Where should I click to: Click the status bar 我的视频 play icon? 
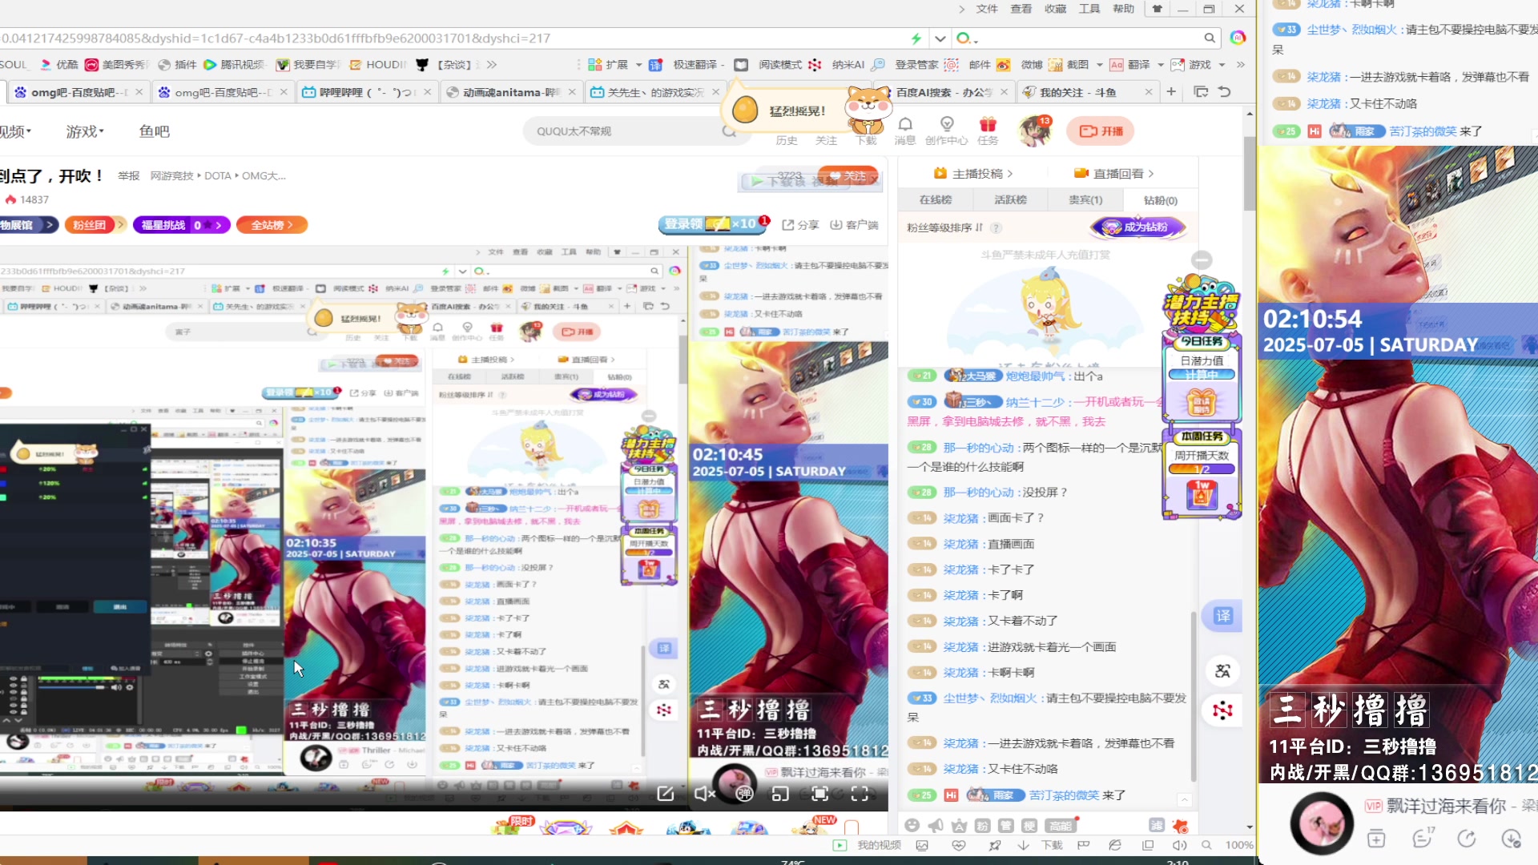[x=839, y=845]
